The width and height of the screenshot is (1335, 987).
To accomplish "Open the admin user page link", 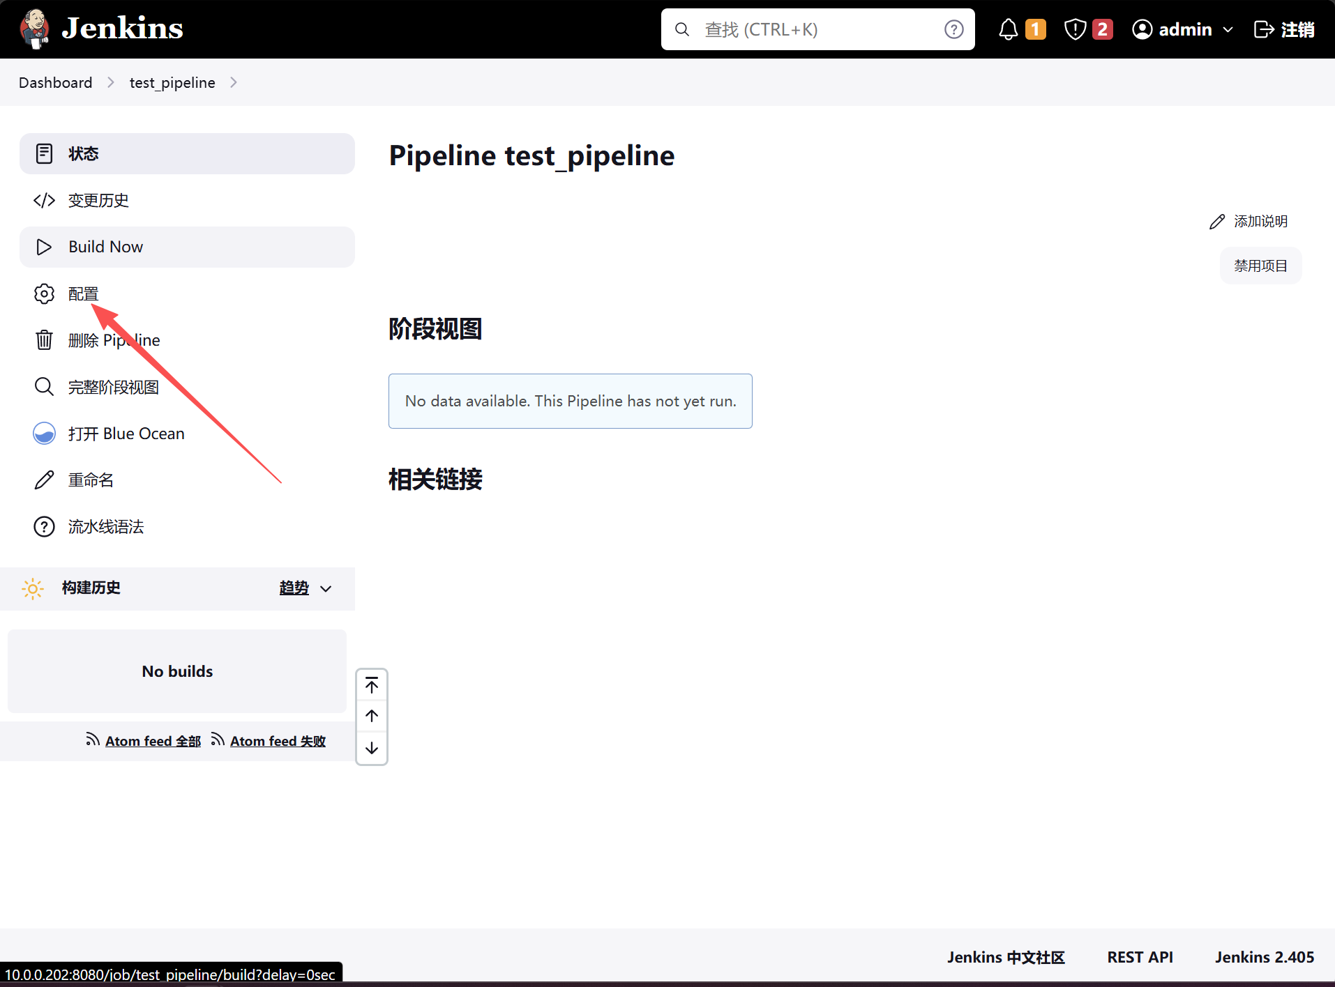I will click(1184, 29).
